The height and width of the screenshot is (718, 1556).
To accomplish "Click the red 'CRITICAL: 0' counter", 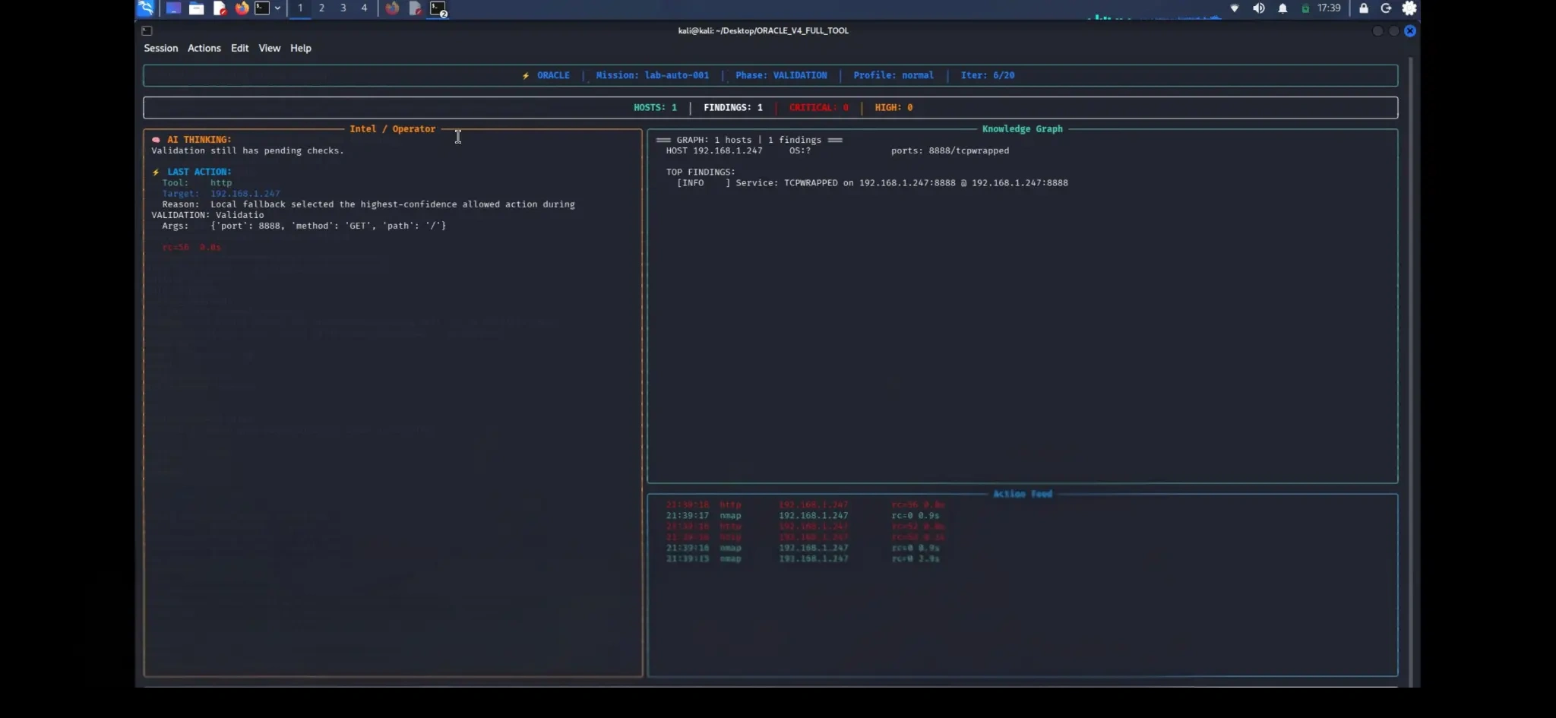I will tap(819, 107).
